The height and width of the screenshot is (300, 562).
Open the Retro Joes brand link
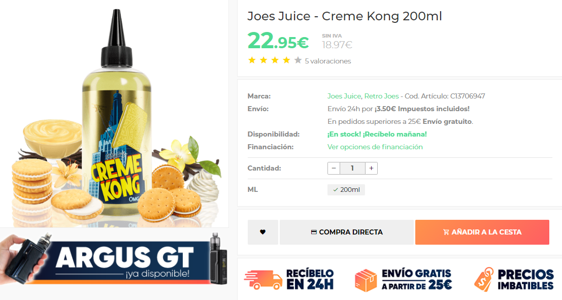coord(381,96)
